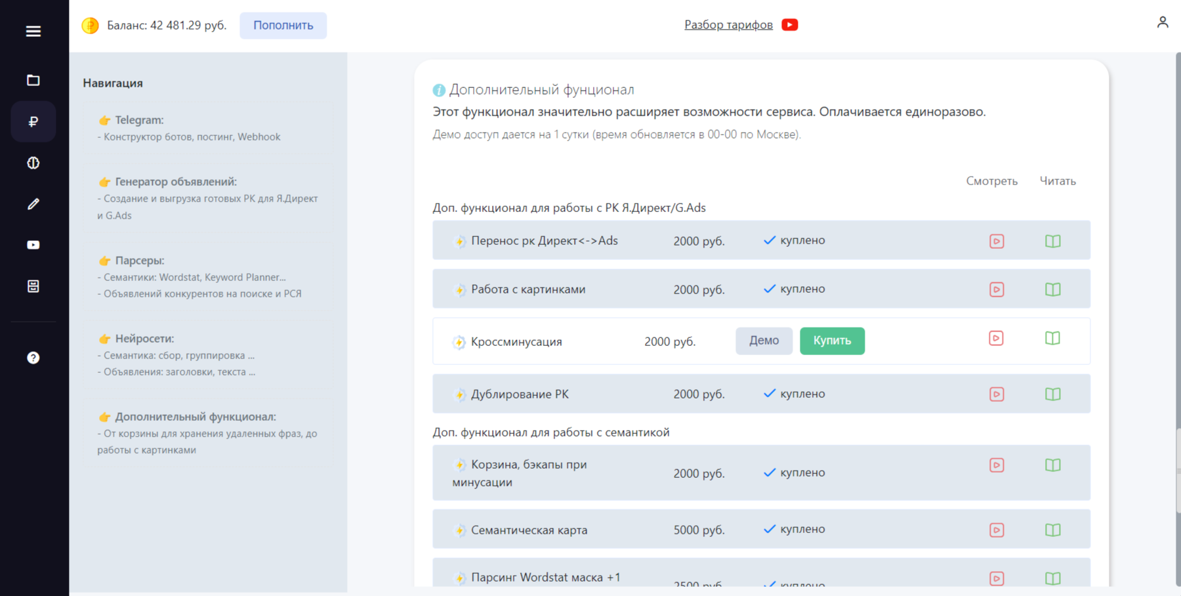Watch video for Корзина, бэкапы при минусации
This screenshot has width=1181, height=596.
click(x=997, y=465)
